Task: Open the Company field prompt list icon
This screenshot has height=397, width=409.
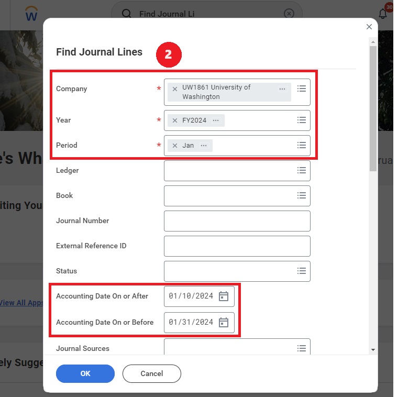Action: click(301, 89)
